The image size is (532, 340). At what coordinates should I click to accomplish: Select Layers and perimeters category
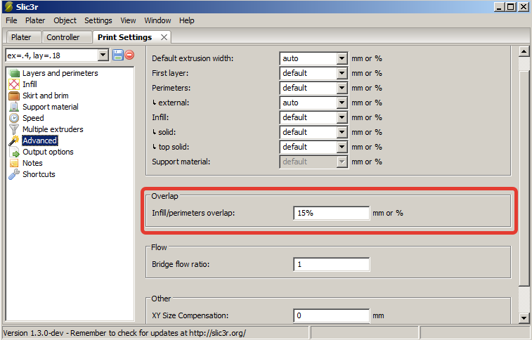click(60, 73)
